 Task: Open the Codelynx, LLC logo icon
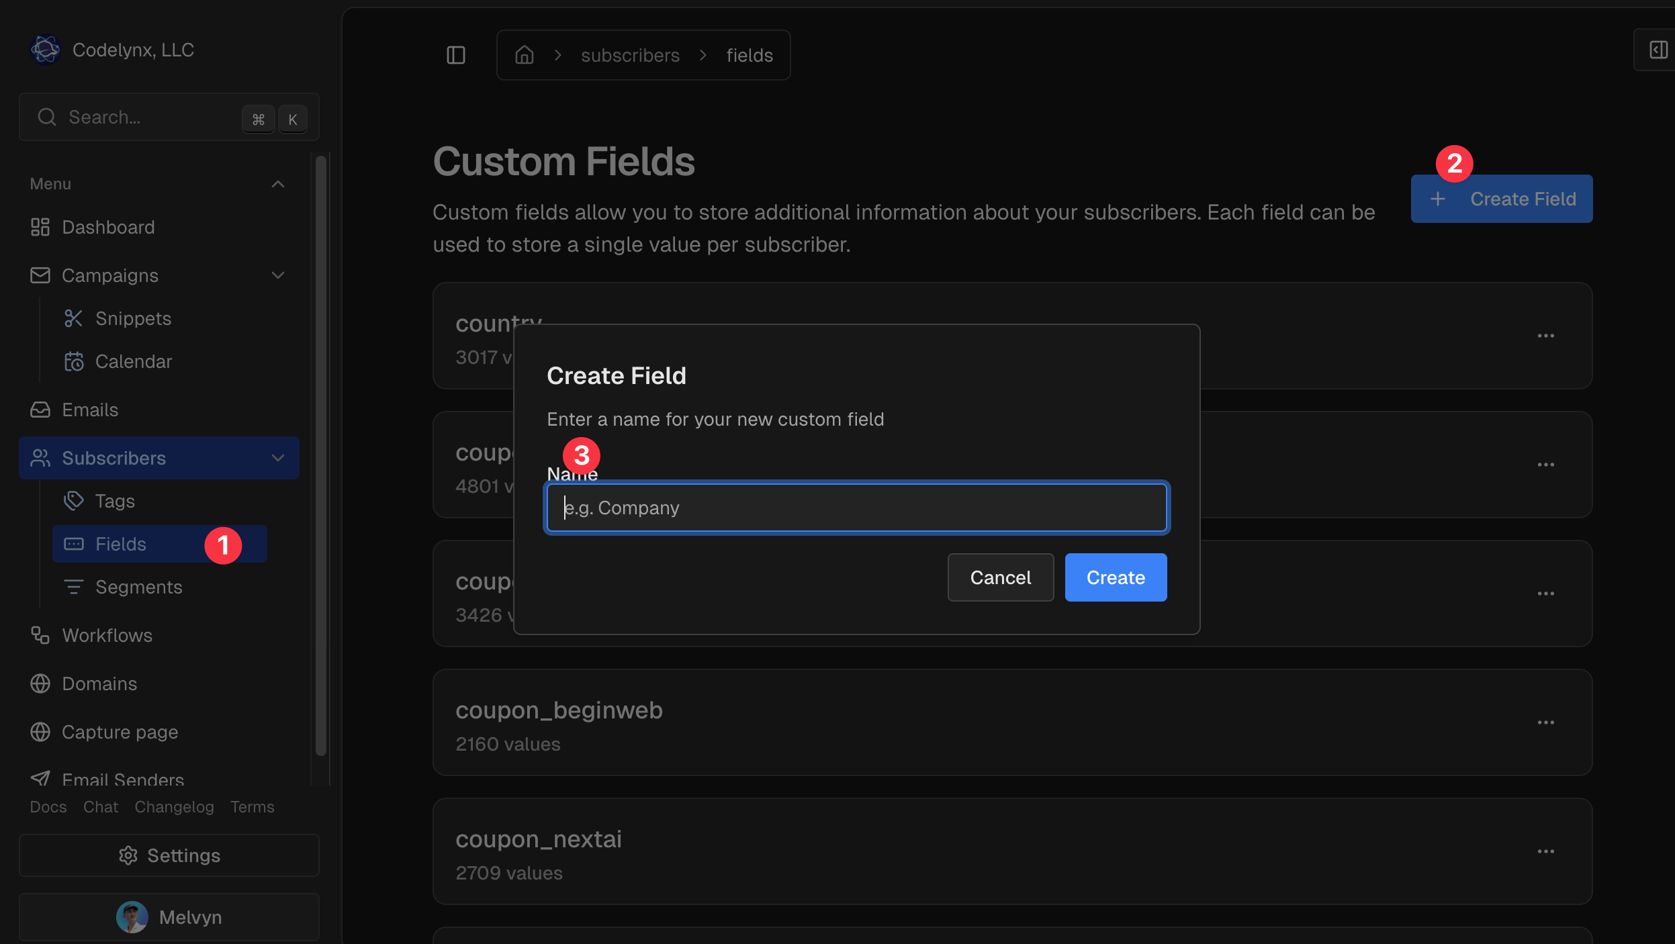tap(46, 50)
